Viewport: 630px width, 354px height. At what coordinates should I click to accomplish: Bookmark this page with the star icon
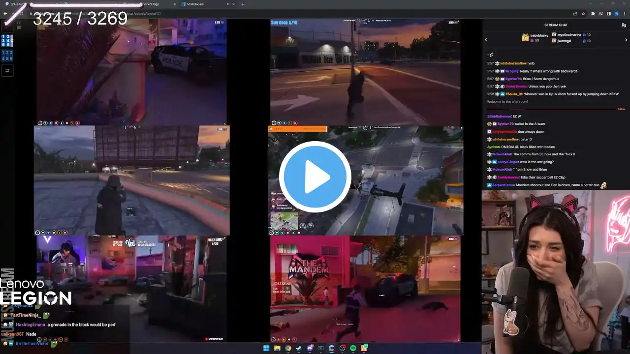click(583, 14)
